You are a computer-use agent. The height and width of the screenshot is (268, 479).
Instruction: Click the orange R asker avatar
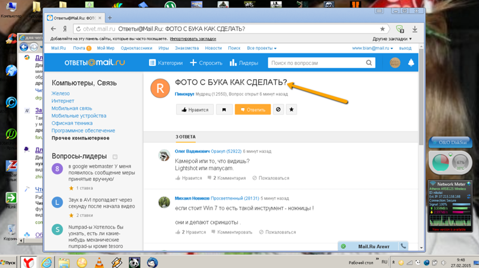(160, 88)
